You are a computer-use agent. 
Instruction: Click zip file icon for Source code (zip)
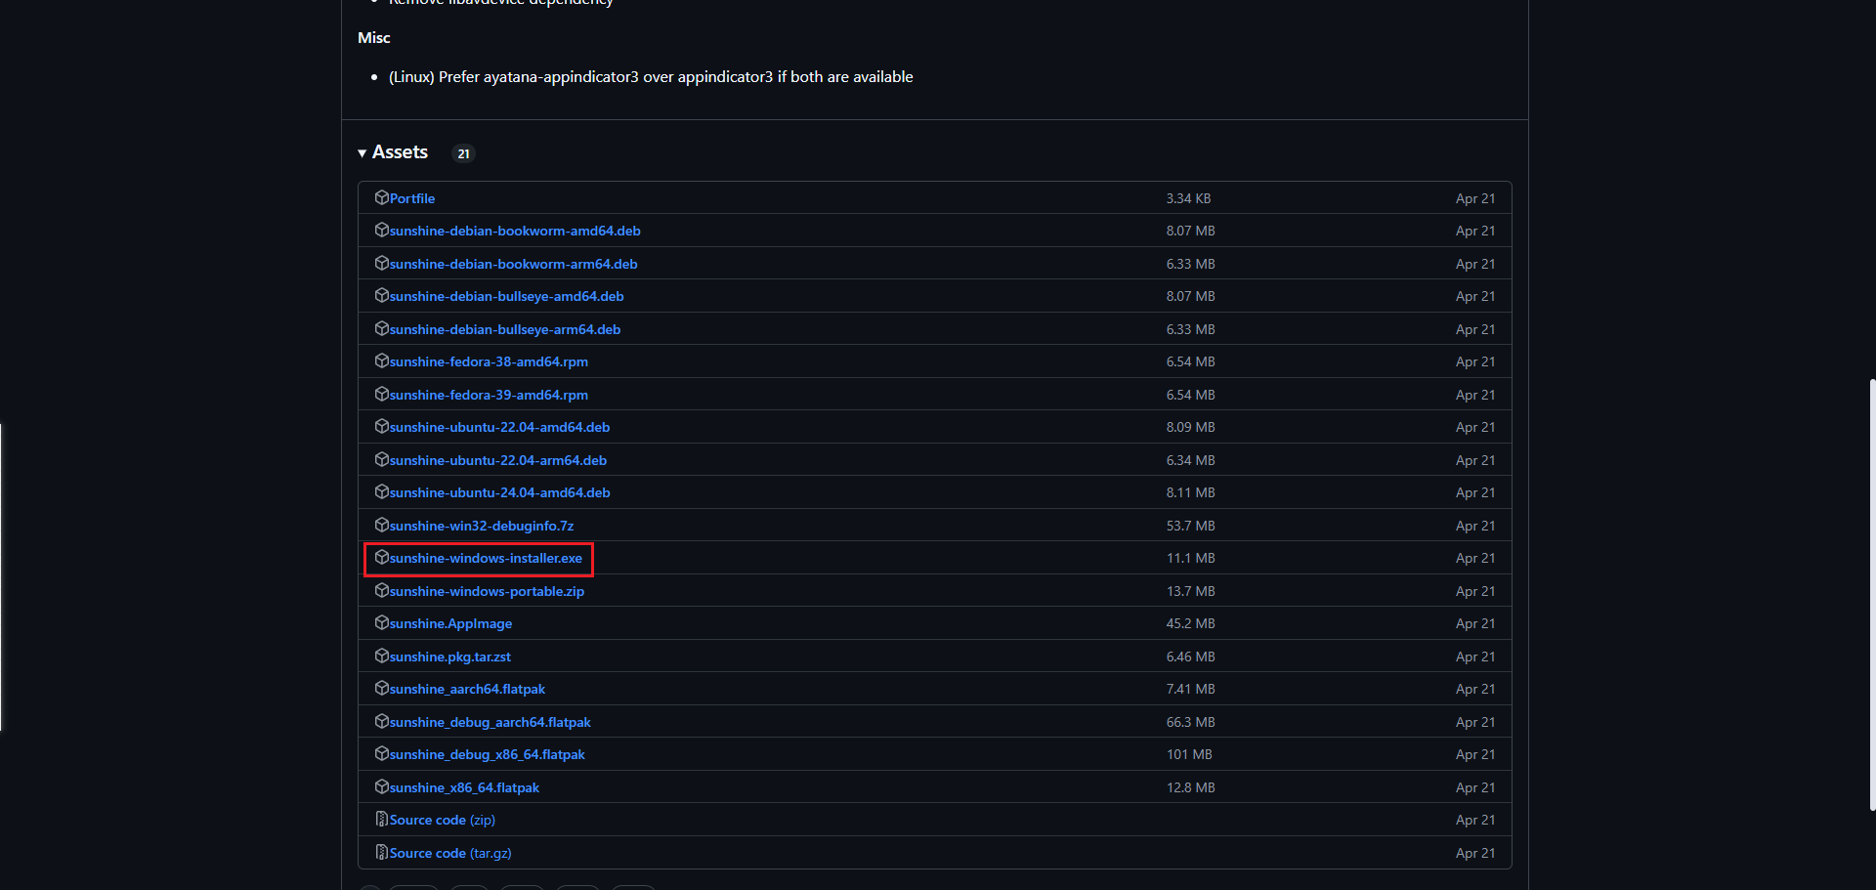tap(382, 820)
